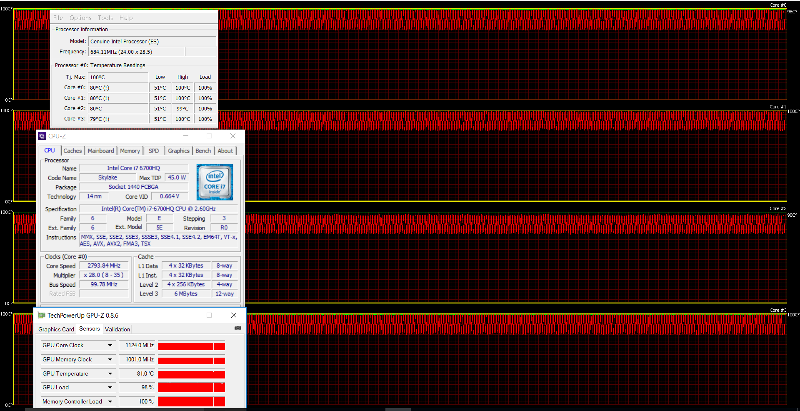Click the Socket 1440 FCBGA package field
Screen dimensions: 800x411
click(x=134, y=187)
